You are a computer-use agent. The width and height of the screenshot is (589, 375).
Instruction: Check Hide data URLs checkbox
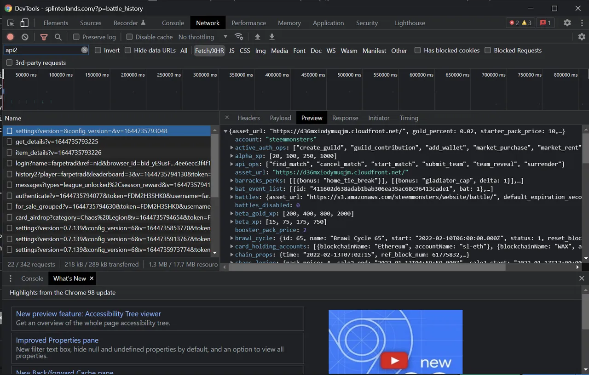coord(128,50)
